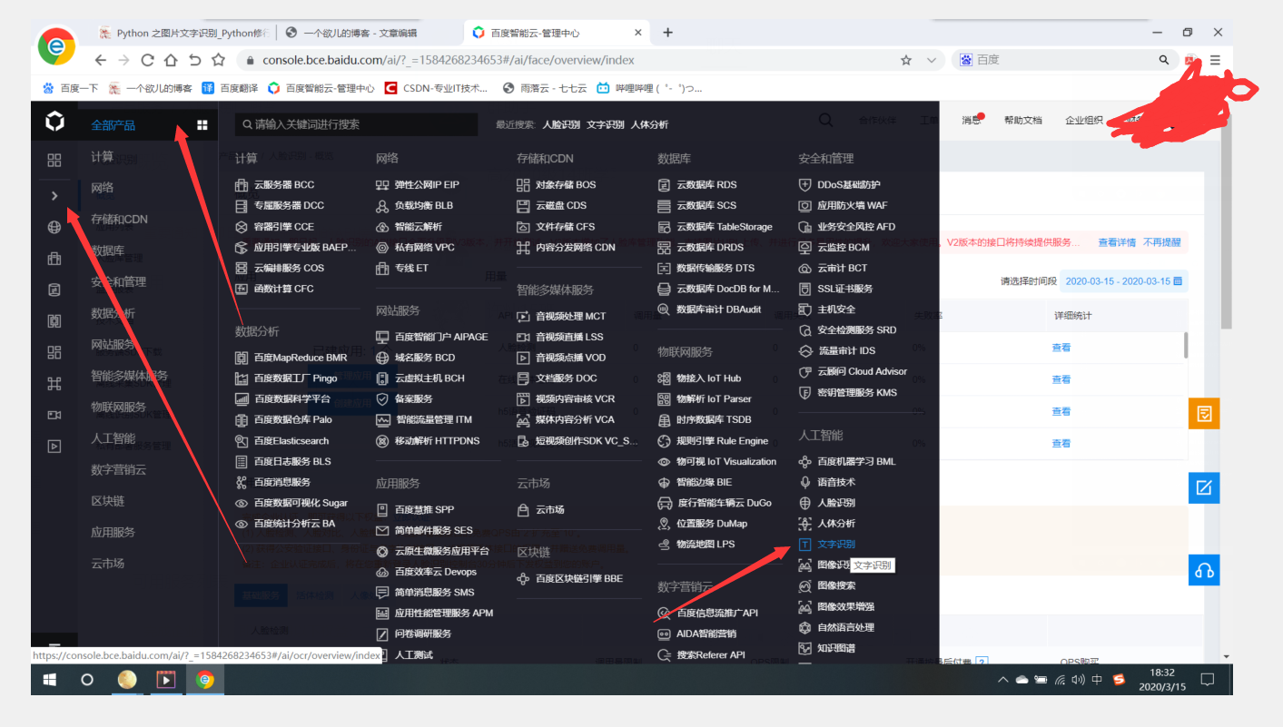Click the orange survey floating icon
The height and width of the screenshot is (727, 1283).
point(1204,414)
